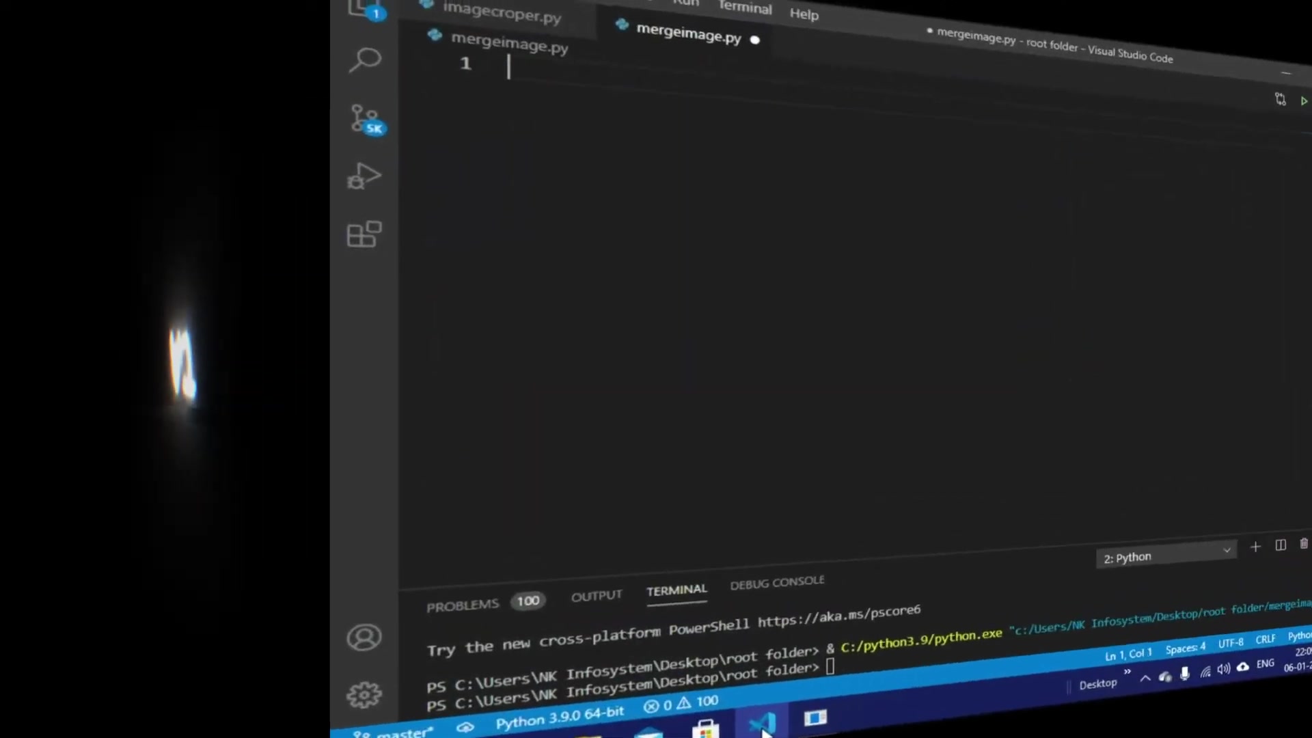Open Microsoft Store from the taskbar
Viewport: 1312px width, 738px height.
click(x=705, y=728)
